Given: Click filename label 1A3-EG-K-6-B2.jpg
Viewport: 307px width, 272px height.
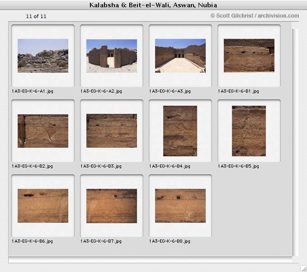Looking at the screenshot, I should tap(32, 166).
